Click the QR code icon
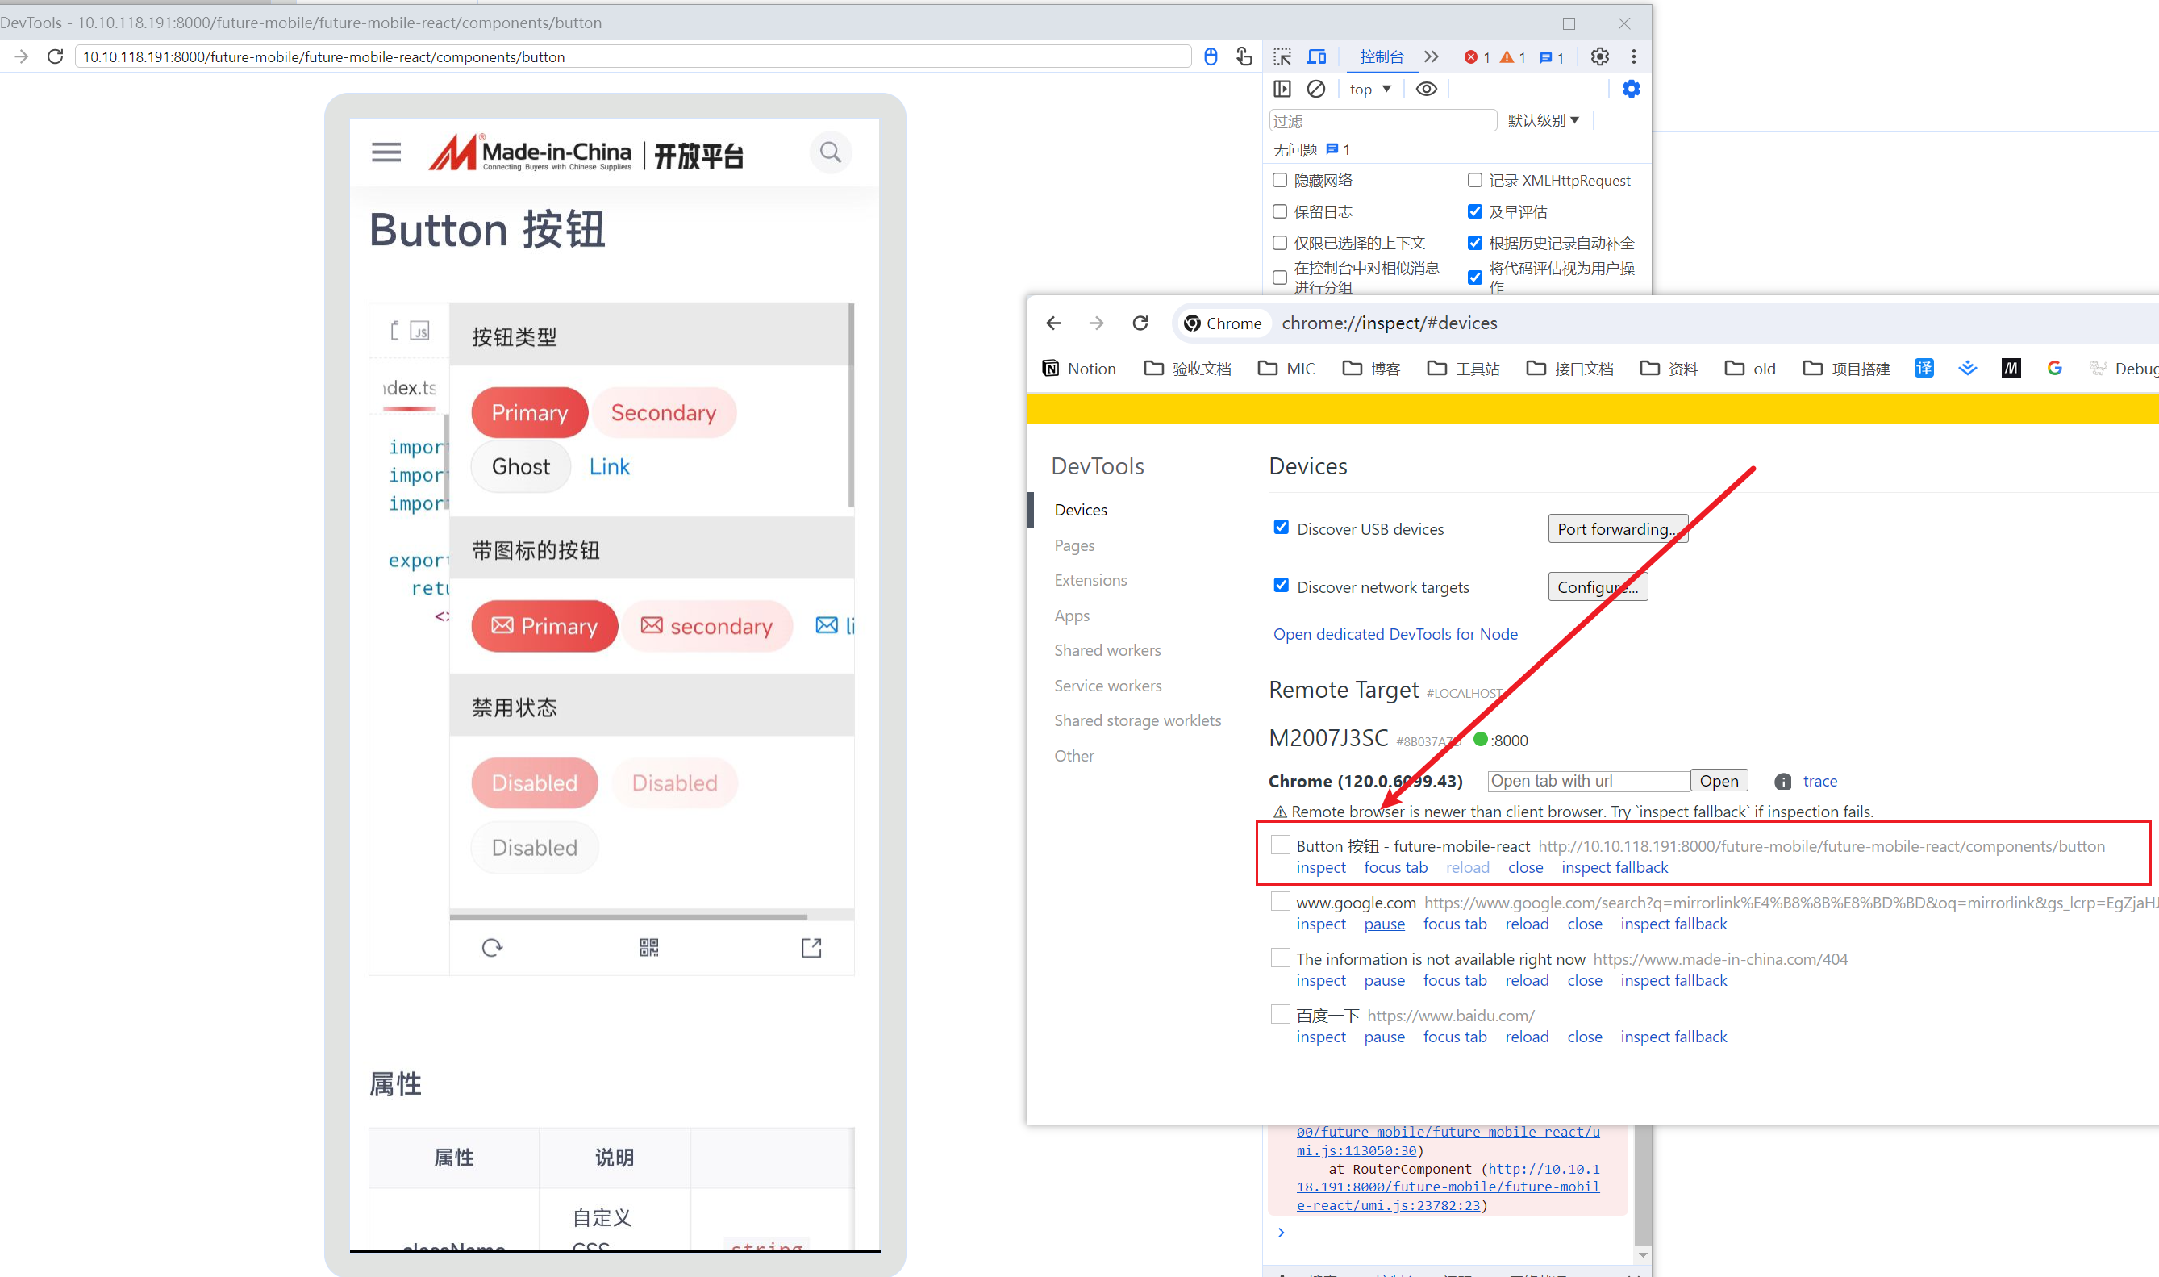The width and height of the screenshot is (2159, 1277). pos(649,947)
